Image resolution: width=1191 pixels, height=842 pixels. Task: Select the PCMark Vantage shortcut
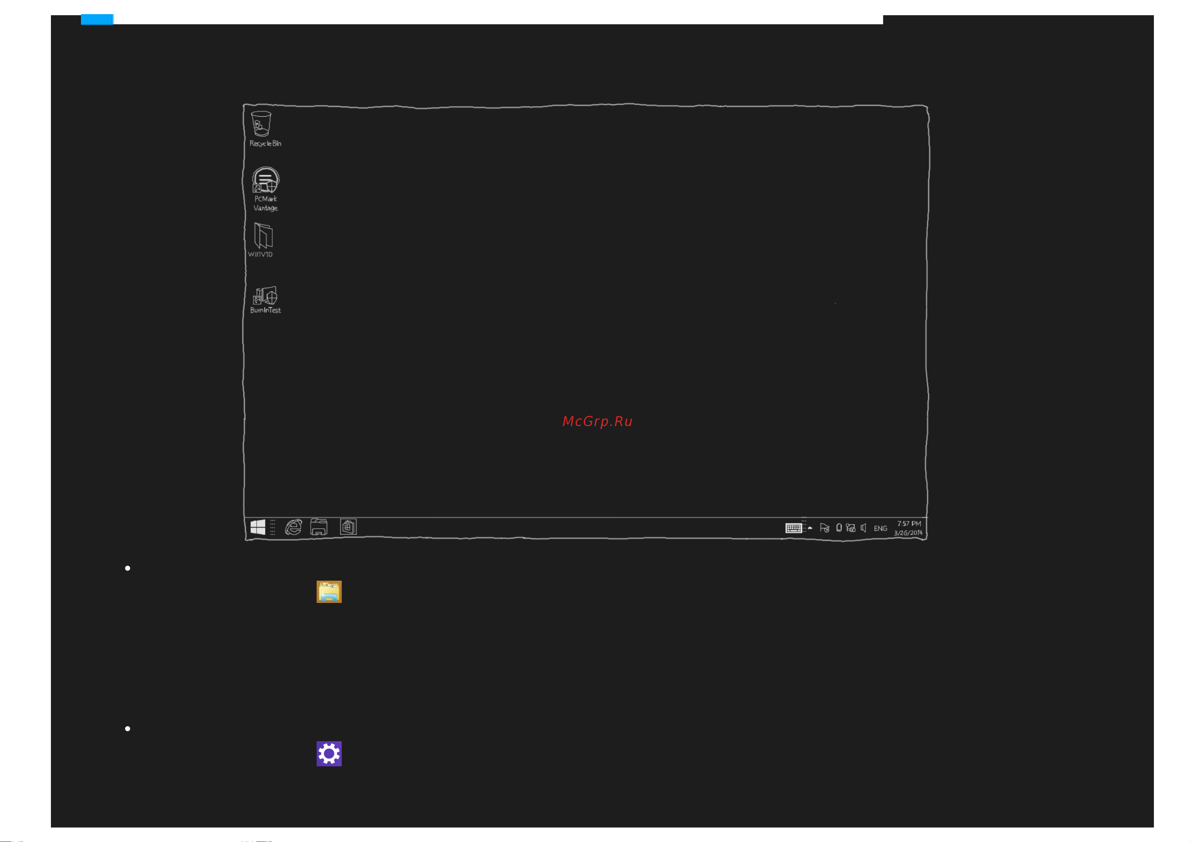click(x=265, y=189)
